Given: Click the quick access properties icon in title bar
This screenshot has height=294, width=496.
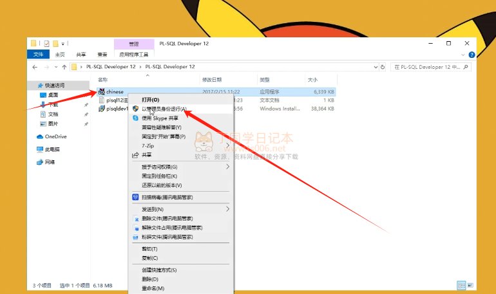Looking at the screenshot, I should click(x=46, y=44).
